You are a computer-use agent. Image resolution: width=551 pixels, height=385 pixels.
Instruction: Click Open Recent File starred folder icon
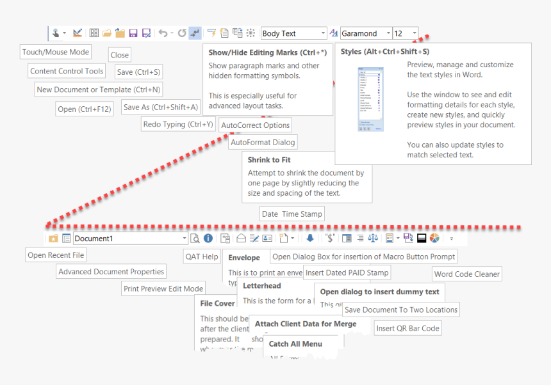tap(53, 239)
